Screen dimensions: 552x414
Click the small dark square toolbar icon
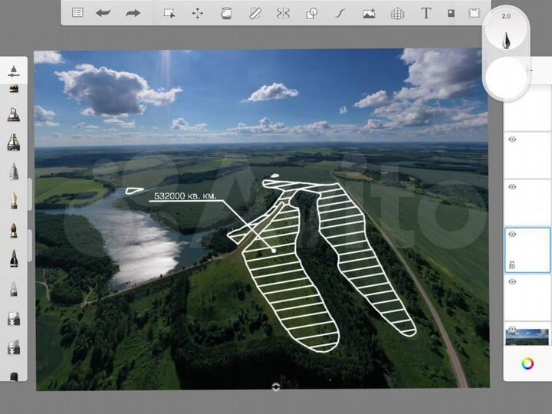coord(451,13)
